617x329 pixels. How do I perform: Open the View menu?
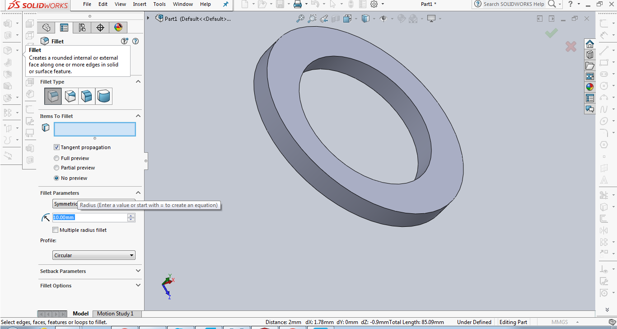[x=121, y=4]
